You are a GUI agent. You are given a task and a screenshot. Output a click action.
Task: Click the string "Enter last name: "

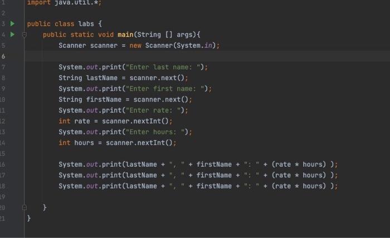(163, 67)
